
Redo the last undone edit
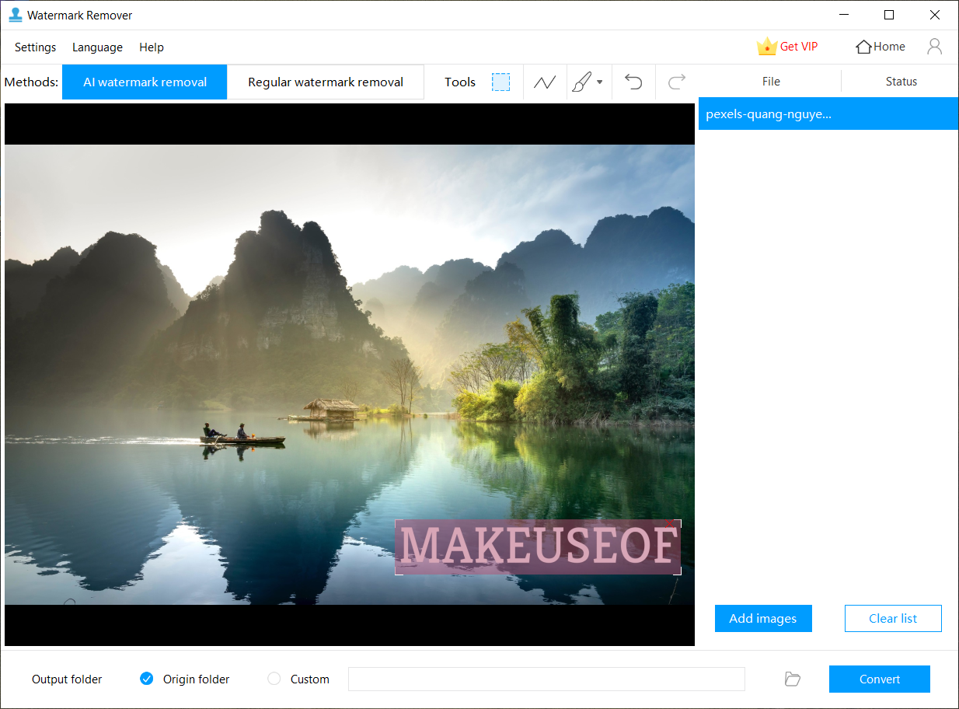coord(676,82)
